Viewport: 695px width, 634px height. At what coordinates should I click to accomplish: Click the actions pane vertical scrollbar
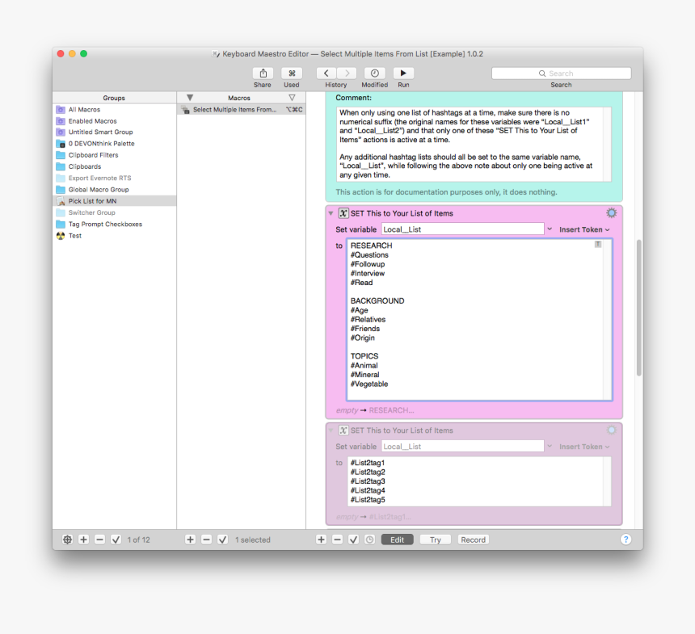(x=638, y=308)
